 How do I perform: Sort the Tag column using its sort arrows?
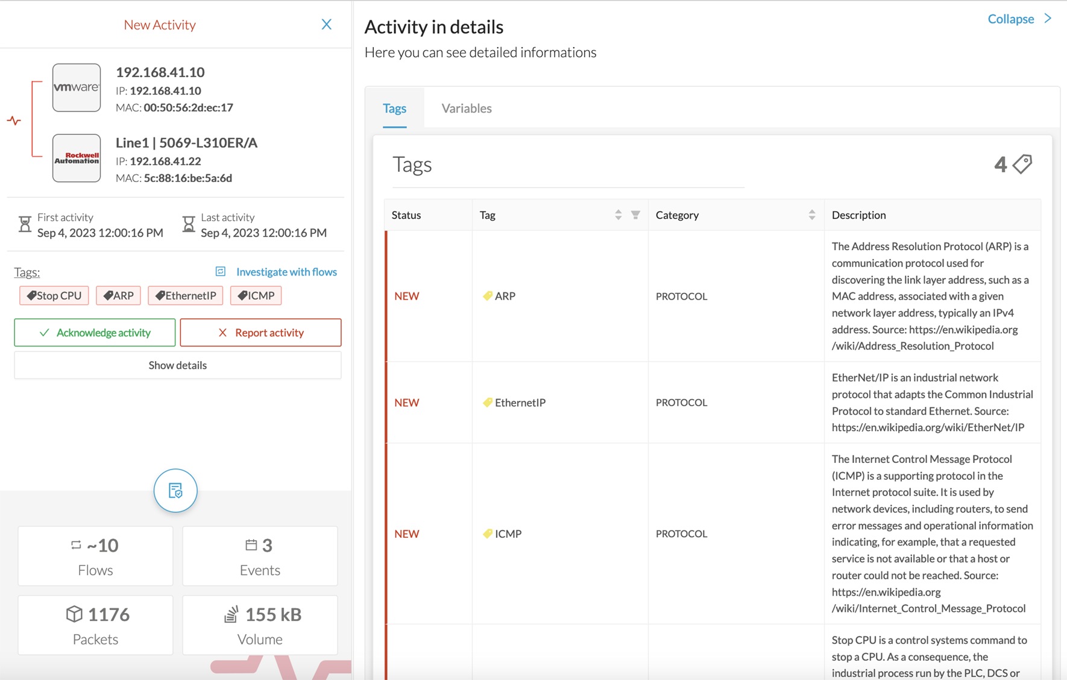tap(618, 214)
